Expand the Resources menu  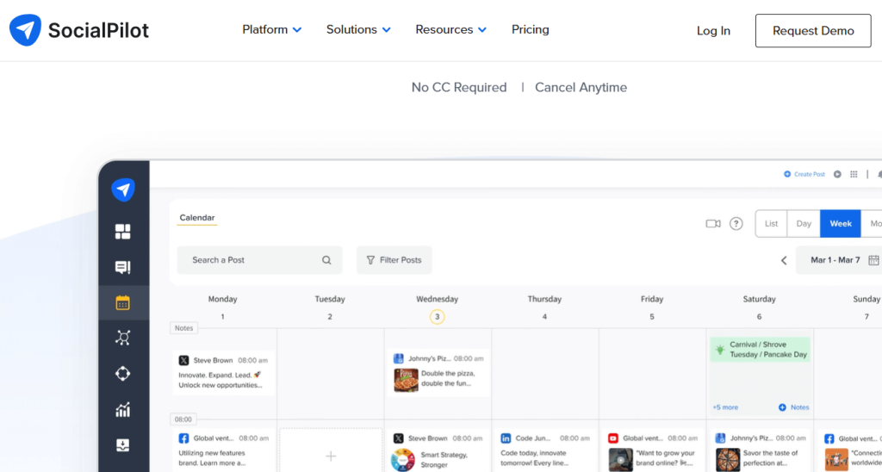pyautogui.click(x=450, y=30)
